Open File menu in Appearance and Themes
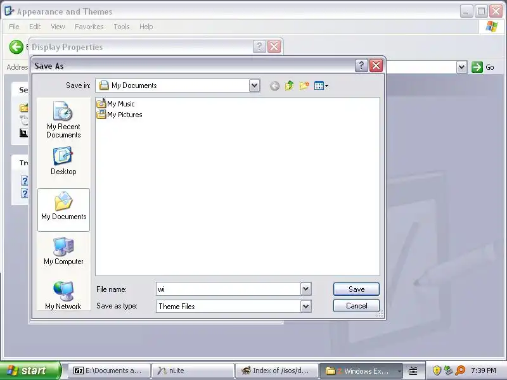The width and height of the screenshot is (507, 380). (14, 27)
